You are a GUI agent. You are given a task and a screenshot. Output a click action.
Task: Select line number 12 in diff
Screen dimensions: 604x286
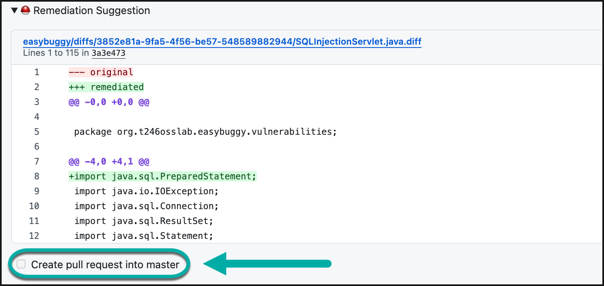pyautogui.click(x=34, y=236)
